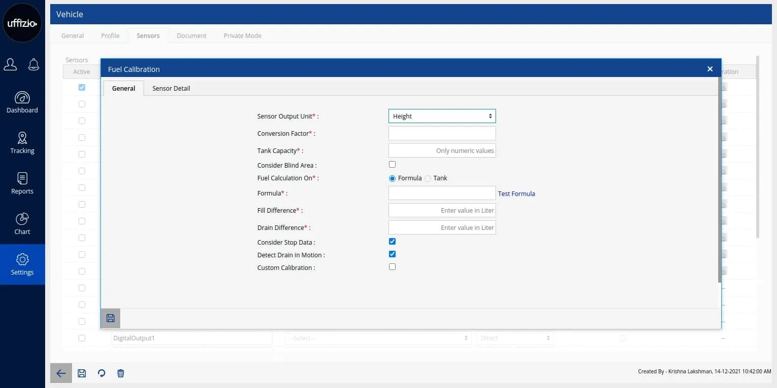Click the refresh icon in bottom toolbar
Screen dimensions: 777x388
point(101,373)
